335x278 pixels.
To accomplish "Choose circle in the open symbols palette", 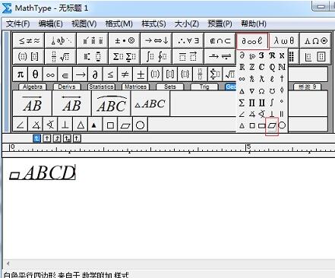I will [282, 125].
